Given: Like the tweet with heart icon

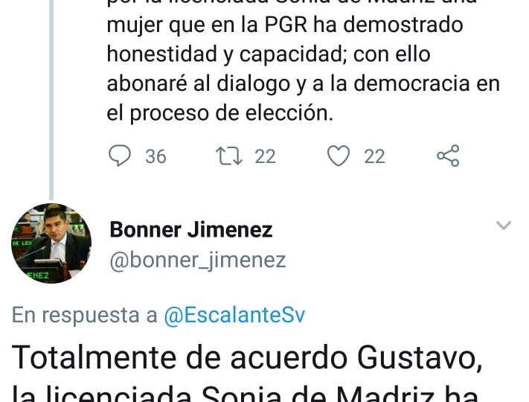Looking at the screenshot, I should 339,156.
